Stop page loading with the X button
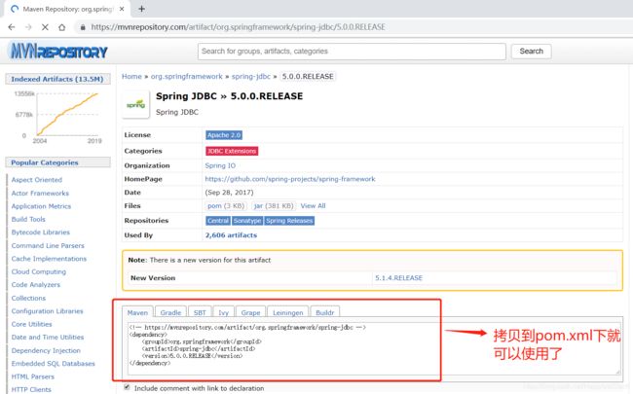 pos(45,27)
